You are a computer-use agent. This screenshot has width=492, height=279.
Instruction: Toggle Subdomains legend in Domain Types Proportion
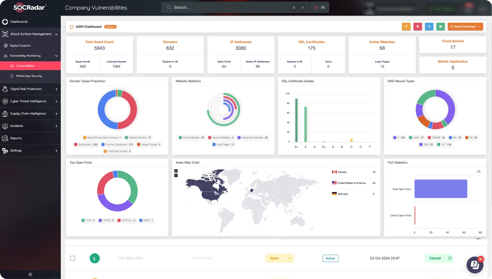pos(86,144)
